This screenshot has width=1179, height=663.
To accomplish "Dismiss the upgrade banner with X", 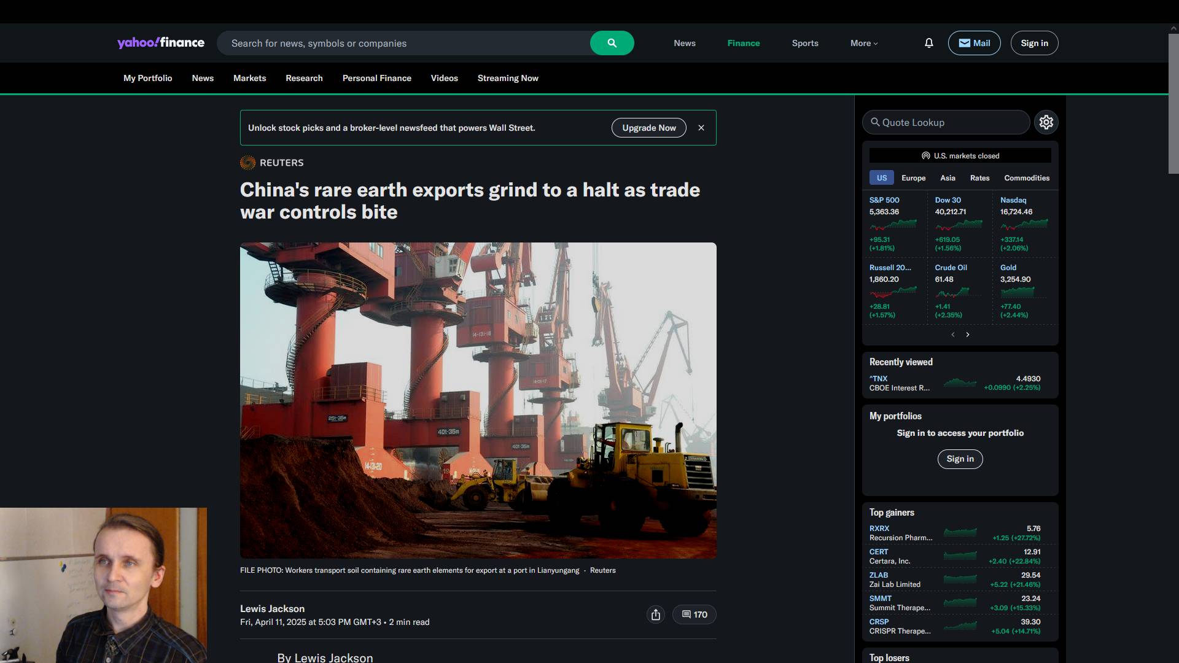I will [x=701, y=128].
